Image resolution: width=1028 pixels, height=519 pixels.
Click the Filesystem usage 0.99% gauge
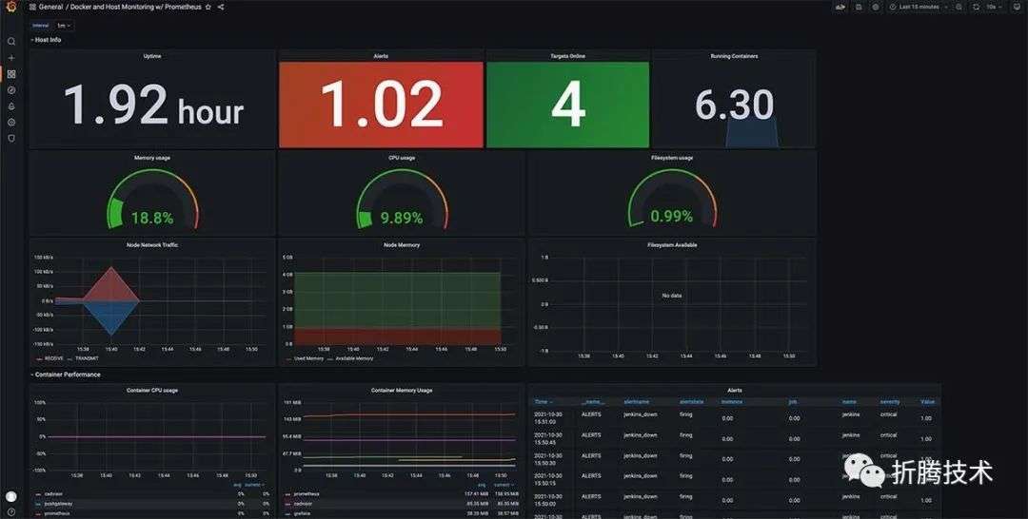tap(672, 200)
